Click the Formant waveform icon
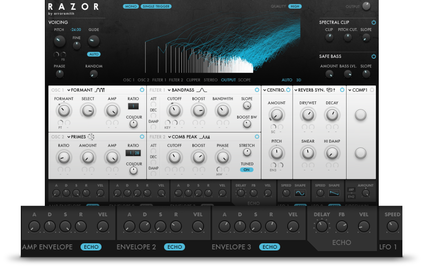 point(100,90)
